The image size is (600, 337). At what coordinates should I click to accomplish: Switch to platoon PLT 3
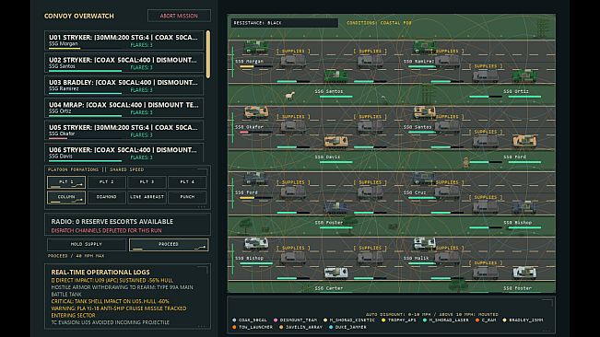pos(147,182)
